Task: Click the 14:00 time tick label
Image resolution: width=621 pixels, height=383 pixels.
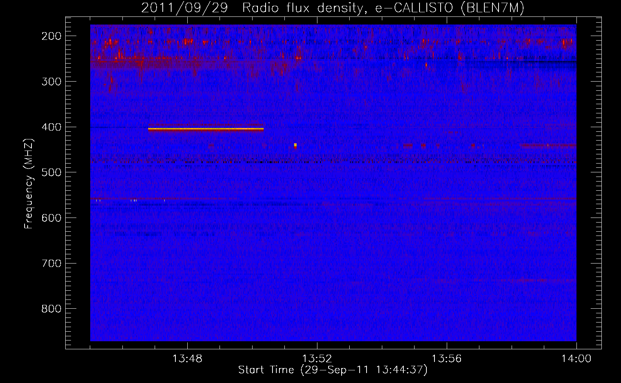Action: pyautogui.click(x=576, y=359)
